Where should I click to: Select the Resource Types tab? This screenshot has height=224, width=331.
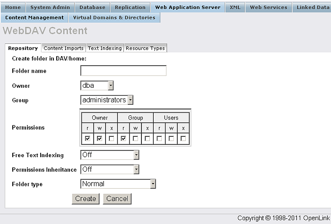tap(145, 48)
